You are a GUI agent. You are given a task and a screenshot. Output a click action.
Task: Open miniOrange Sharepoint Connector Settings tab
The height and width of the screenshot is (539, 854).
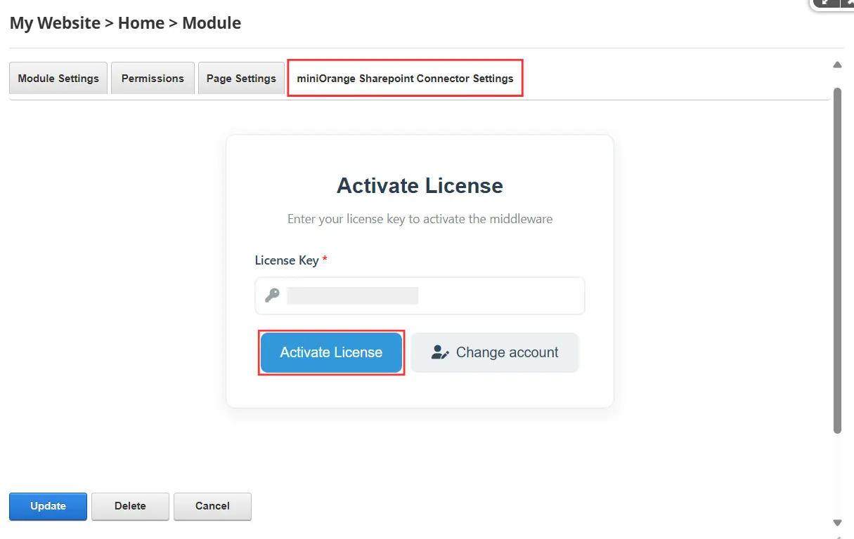click(406, 78)
